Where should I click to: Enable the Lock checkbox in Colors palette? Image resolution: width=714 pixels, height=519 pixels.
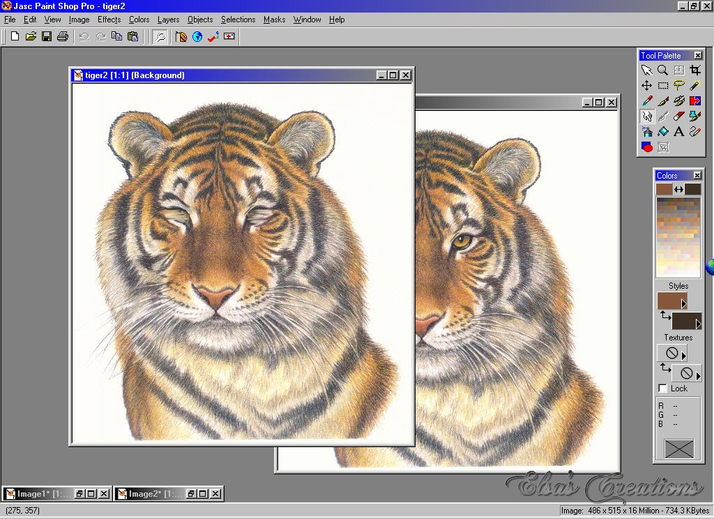(x=662, y=389)
